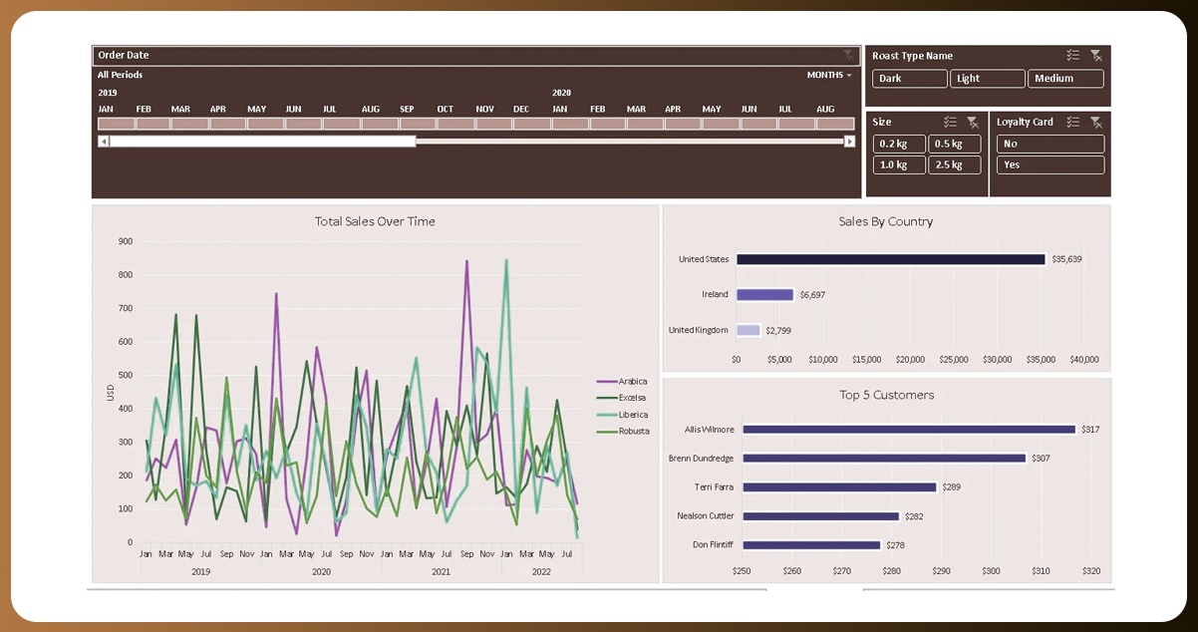The width and height of the screenshot is (1198, 632).
Task: Clear filter on Loyalty Card slicer
Action: pos(1096,122)
